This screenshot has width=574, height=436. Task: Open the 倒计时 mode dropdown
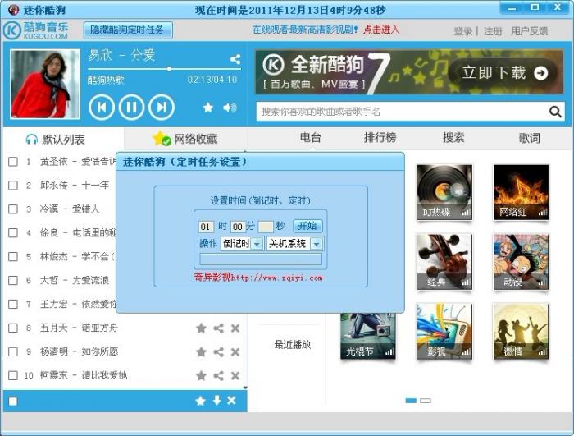(x=257, y=244)
